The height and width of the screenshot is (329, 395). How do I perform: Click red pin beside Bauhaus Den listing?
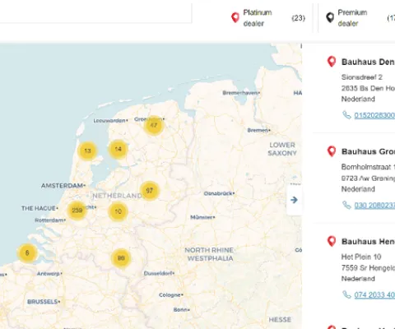click(x=332, y=62)
